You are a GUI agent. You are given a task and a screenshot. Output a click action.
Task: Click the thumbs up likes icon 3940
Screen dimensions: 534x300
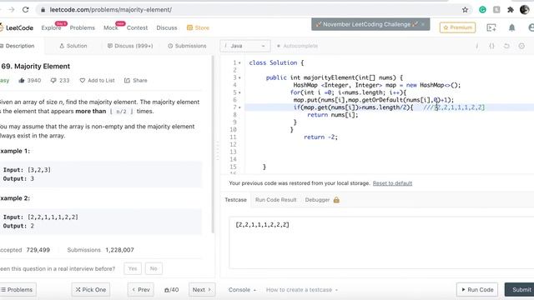[22, 81]
